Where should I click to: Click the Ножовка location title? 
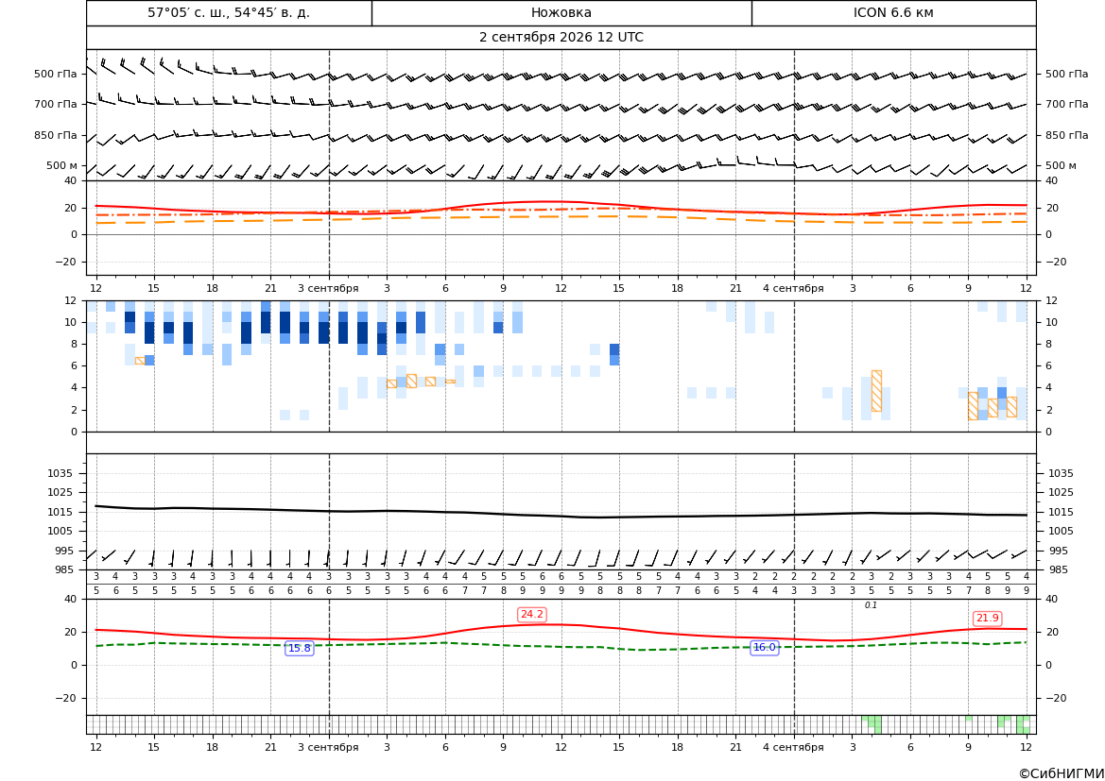coord(561,12)
